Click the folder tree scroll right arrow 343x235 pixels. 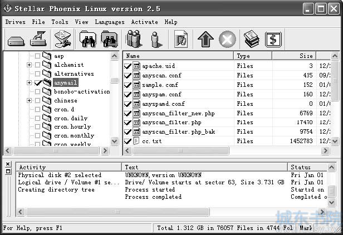pyautogui.click(x=105, y=150)
